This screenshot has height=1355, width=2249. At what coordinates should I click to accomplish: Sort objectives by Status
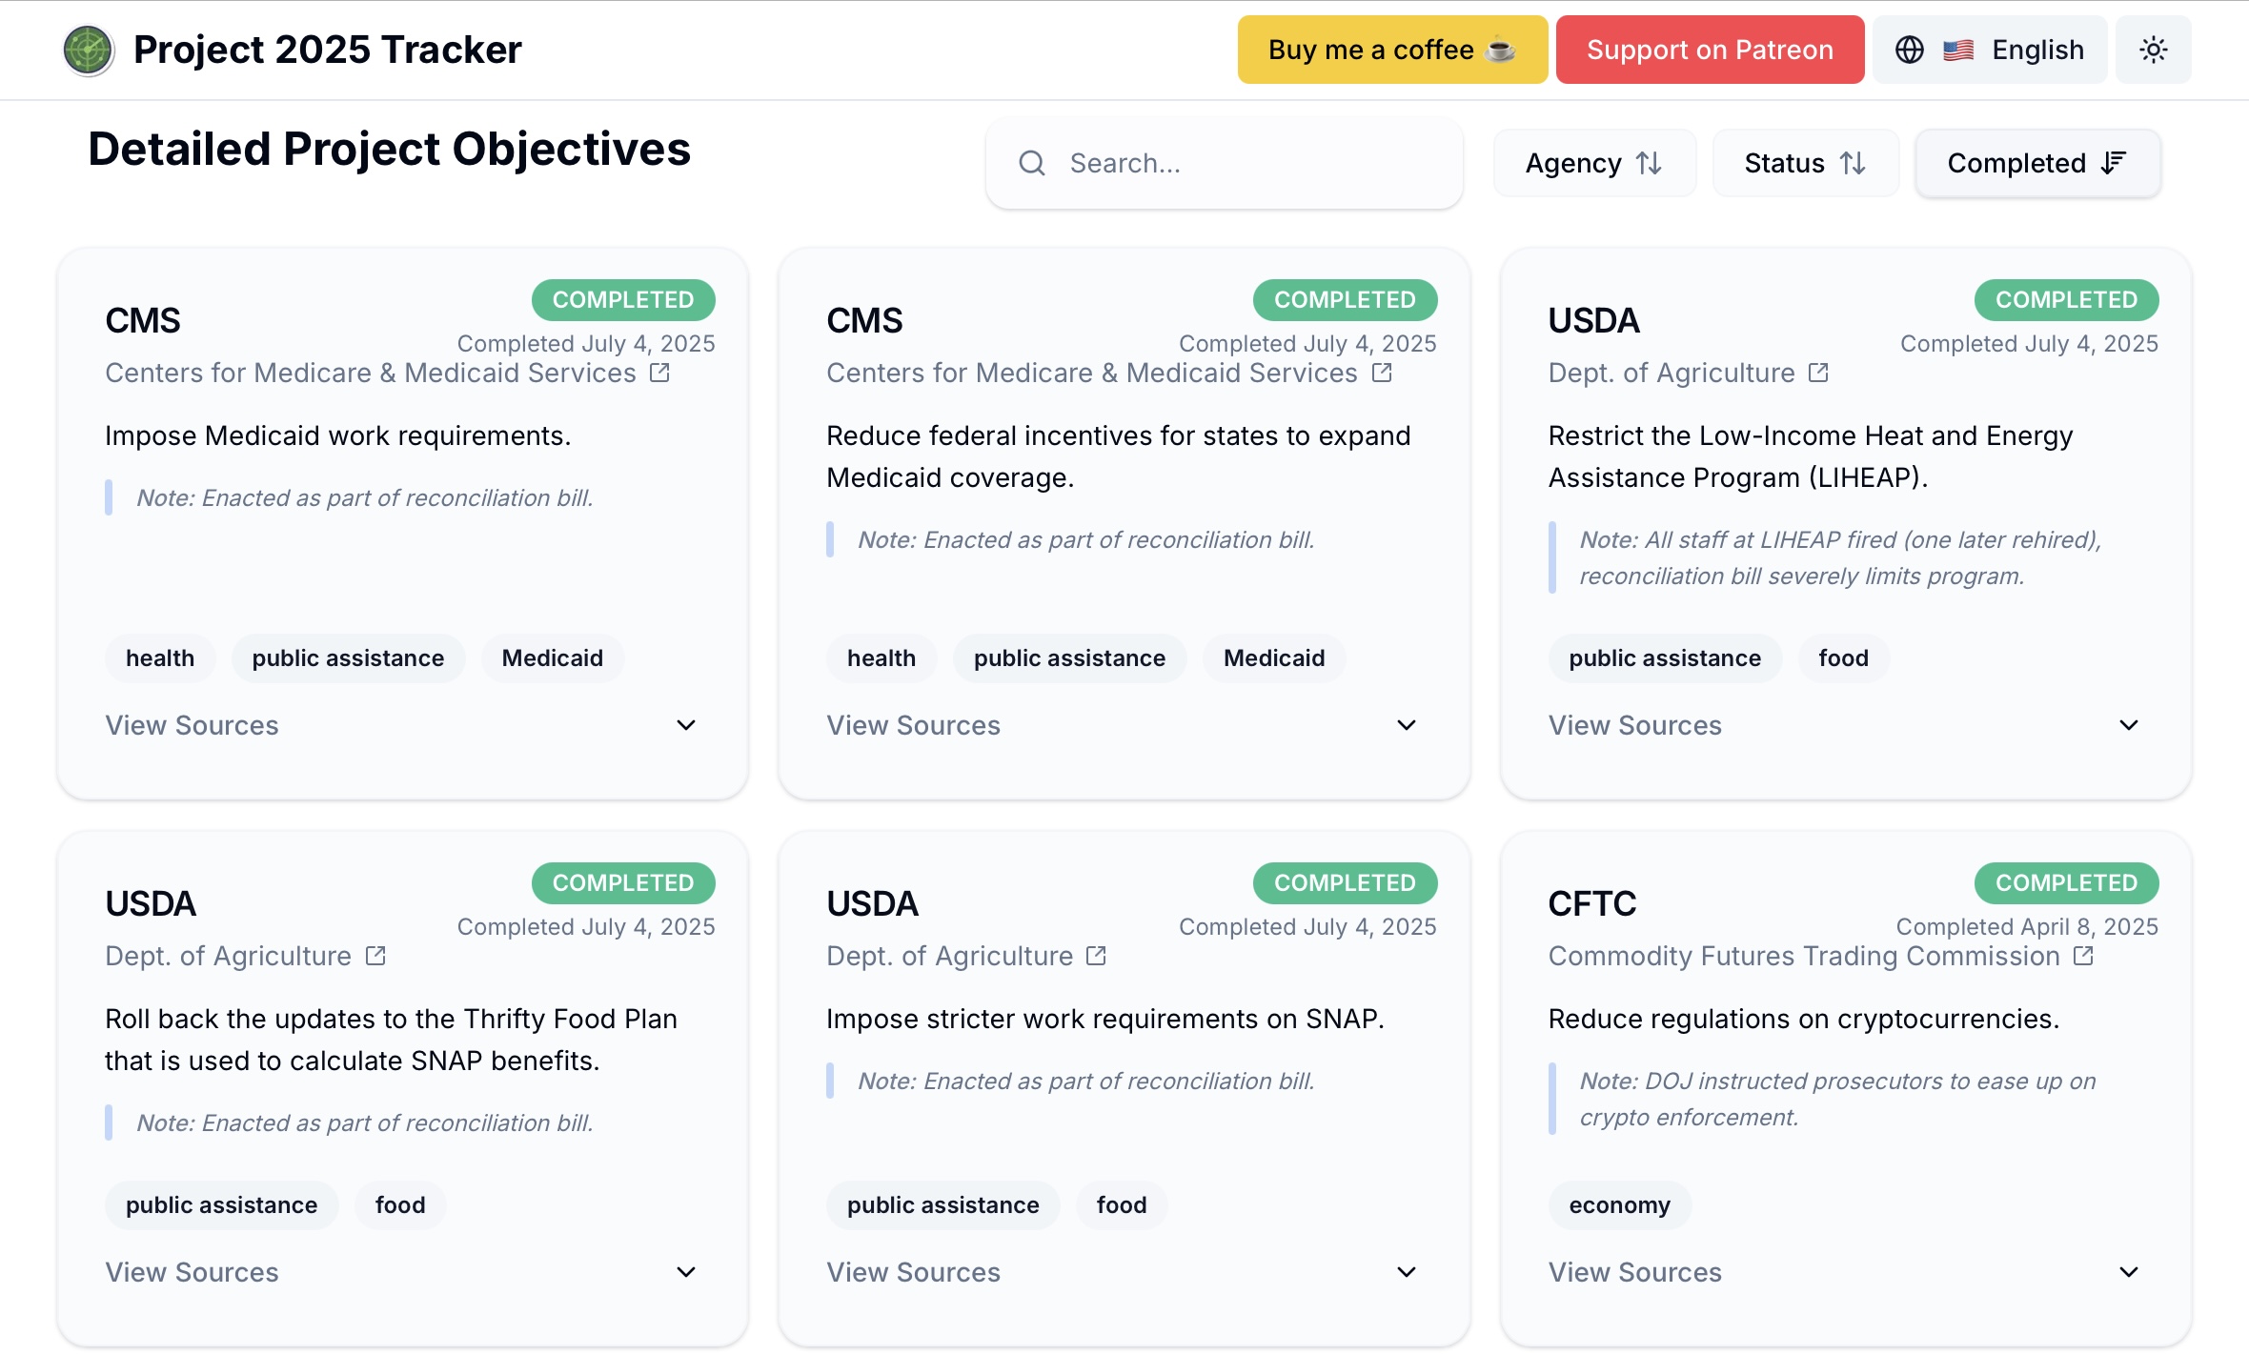[x=1805, y=163]
